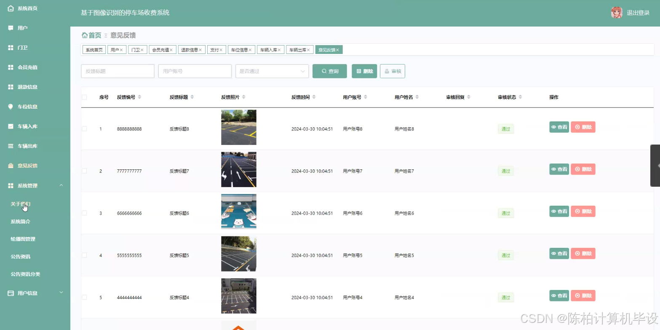Click the card icon beside 用户信息
Screen dimensions: 660x330
[x=11, y=293]
